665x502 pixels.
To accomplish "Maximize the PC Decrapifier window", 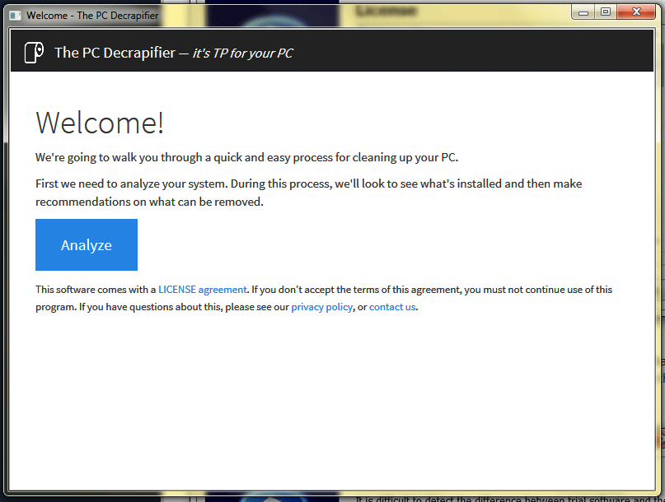I will [606, 12].
